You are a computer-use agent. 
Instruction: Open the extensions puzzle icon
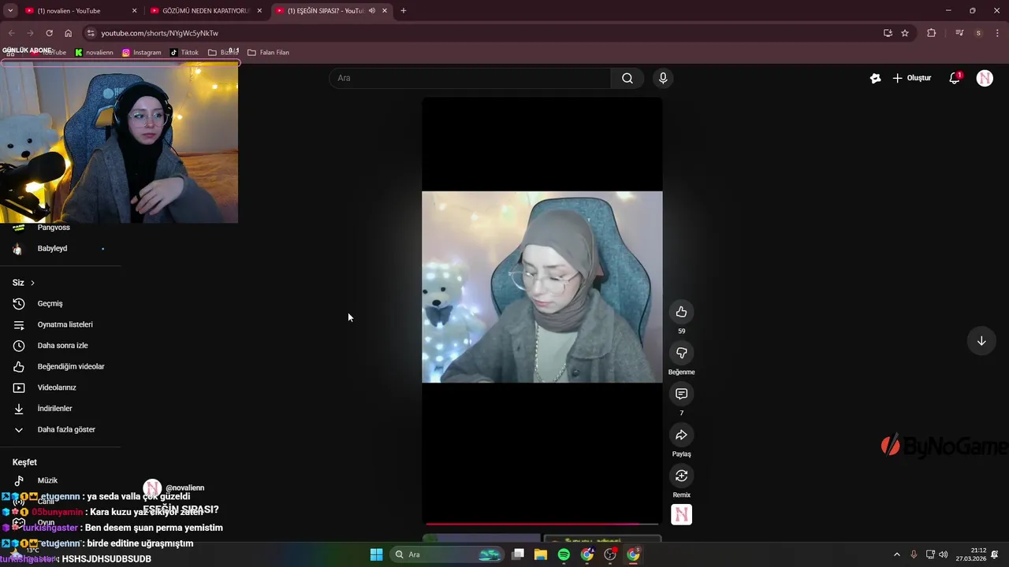(x=931, y=33)
